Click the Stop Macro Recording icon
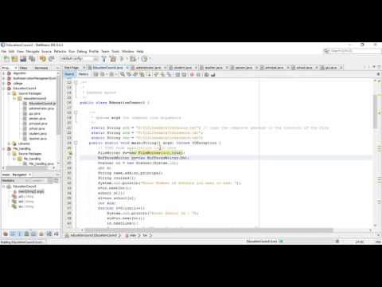Screen dimensions: 382x287 pos(198,74)
